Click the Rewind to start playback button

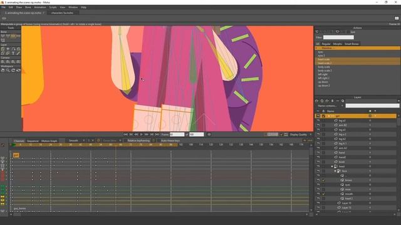125,134
